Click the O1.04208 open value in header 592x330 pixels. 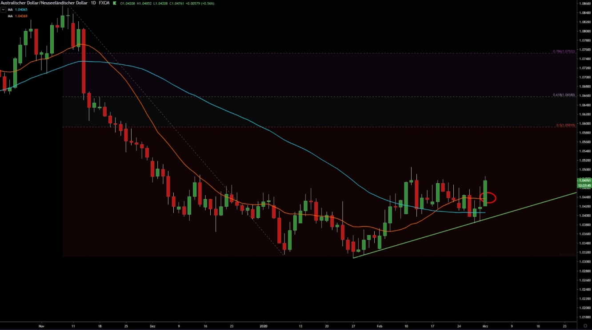coord(128,3)
